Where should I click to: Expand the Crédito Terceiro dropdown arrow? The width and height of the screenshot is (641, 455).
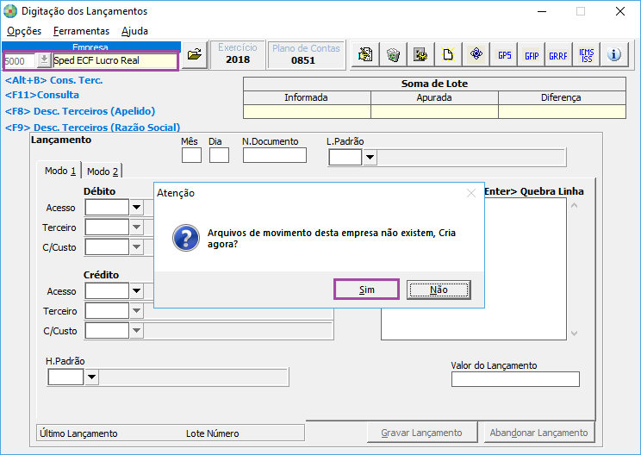pyautogui.click(x=136, y=311)
